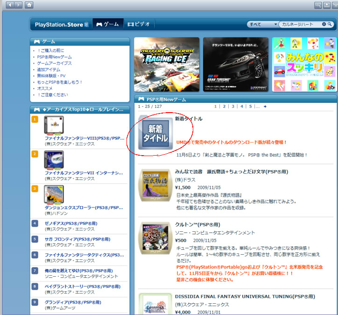This screenshot has height=315, width=338.
Task: Switch to the ゲーム tab
Action: pos(108,24)
